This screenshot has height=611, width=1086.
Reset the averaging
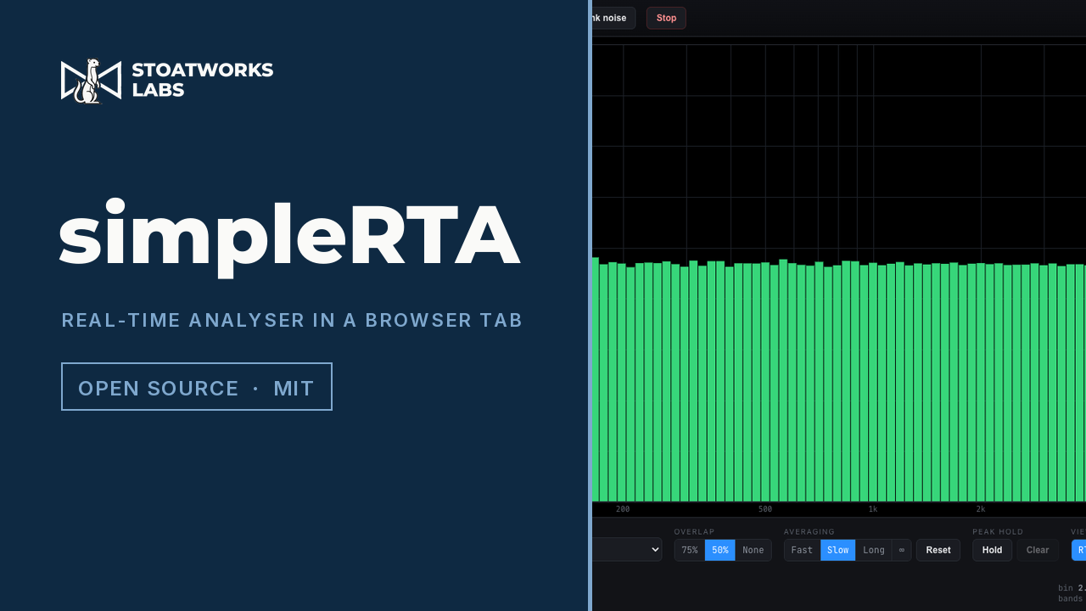click(x=938, y=550)
